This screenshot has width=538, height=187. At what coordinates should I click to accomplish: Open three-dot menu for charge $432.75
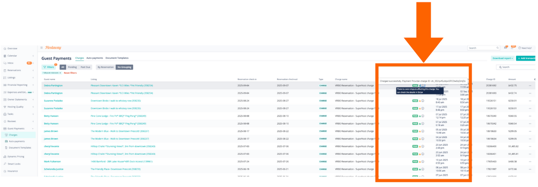click(x=530, y=86)
